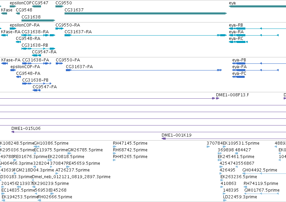Image resolution: width=286 pixels, height=202 pixels.
Task: Click the CG31638-RA transcript label
Action: click(x=35, y=32)
